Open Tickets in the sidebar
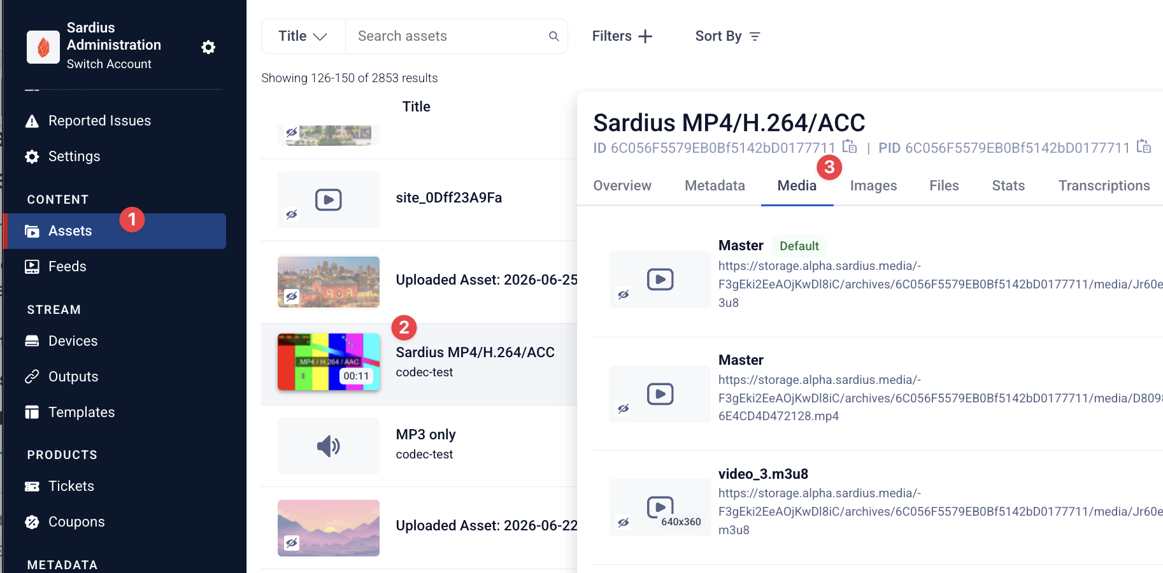 [x=115, y=486]
